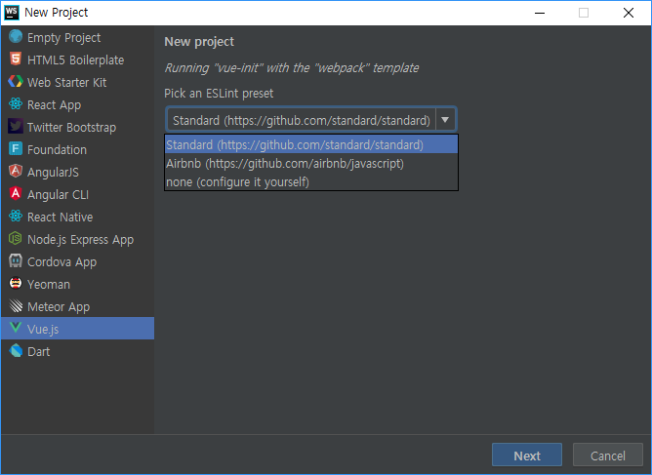Screen dimensions: 652x475
Task: Select the Yeoman icon
Action: [16, 284]
